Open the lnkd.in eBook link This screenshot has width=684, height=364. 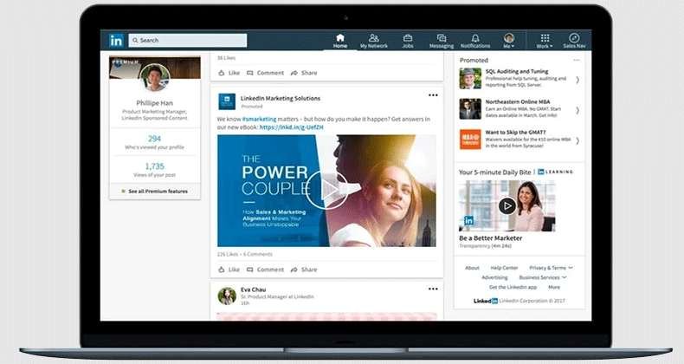coord(292,127)
